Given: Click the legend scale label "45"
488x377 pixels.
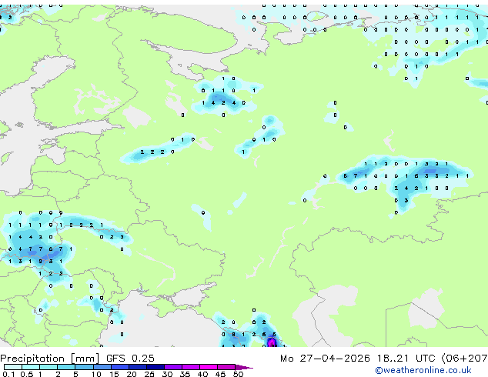Looking at the screenshot, I should (x=220, y=374).
